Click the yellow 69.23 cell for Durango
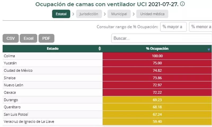Image resolution: width=212 pixels, height=127 pixels. click(157, 100)
